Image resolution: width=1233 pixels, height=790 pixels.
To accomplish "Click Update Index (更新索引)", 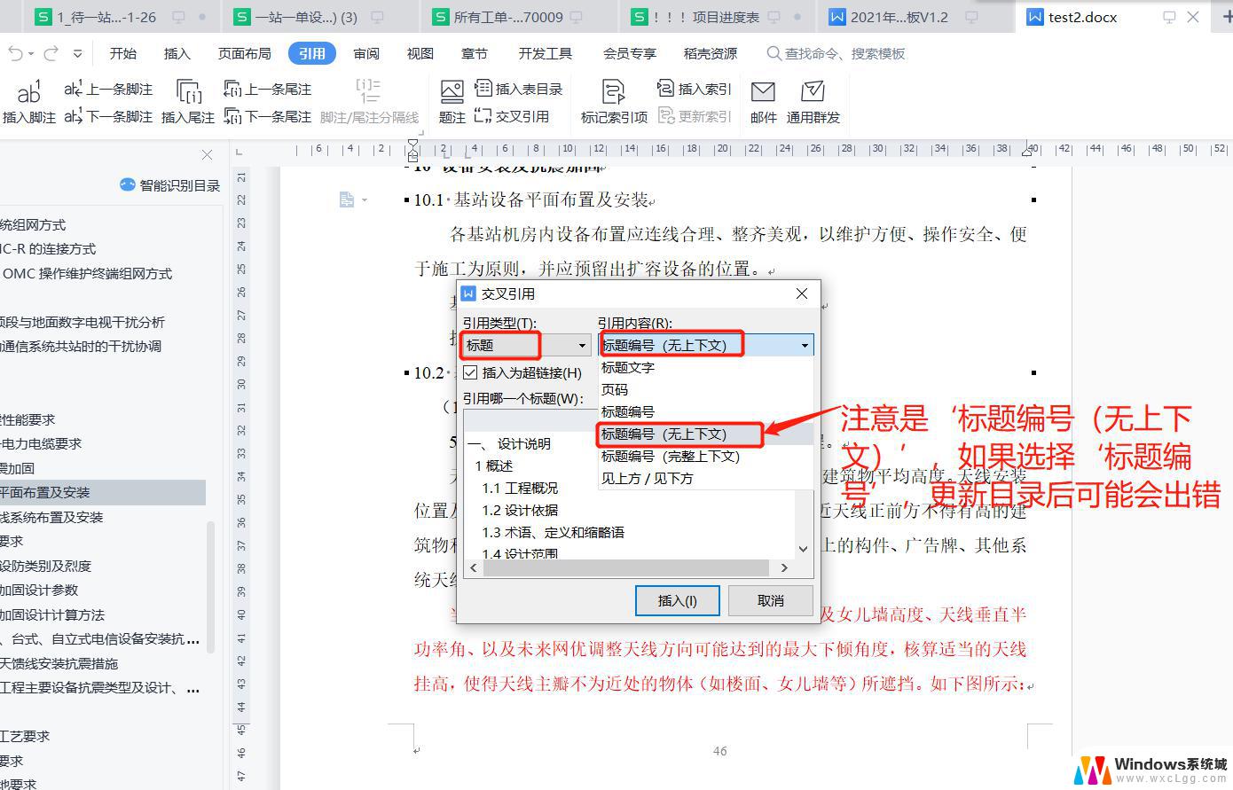I will [x=695, y=116].
